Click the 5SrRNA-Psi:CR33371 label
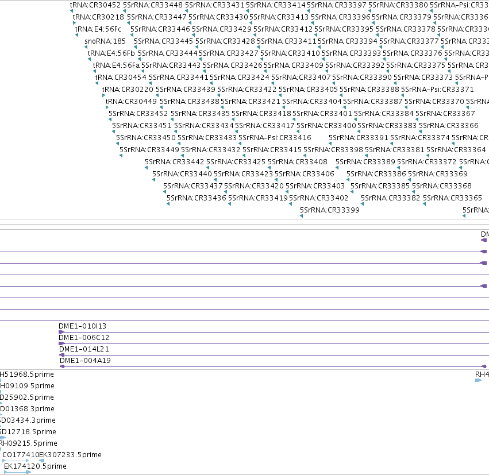The width and height of the screenshot is (489, 475). pos(437,90)
